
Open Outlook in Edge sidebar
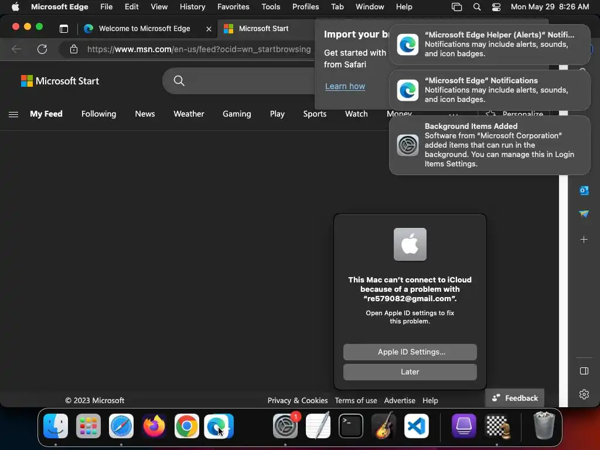click(x=584, y=190)
